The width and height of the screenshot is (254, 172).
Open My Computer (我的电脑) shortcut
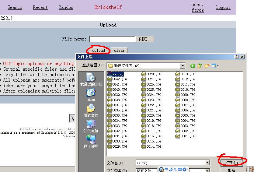pos(91,126)
